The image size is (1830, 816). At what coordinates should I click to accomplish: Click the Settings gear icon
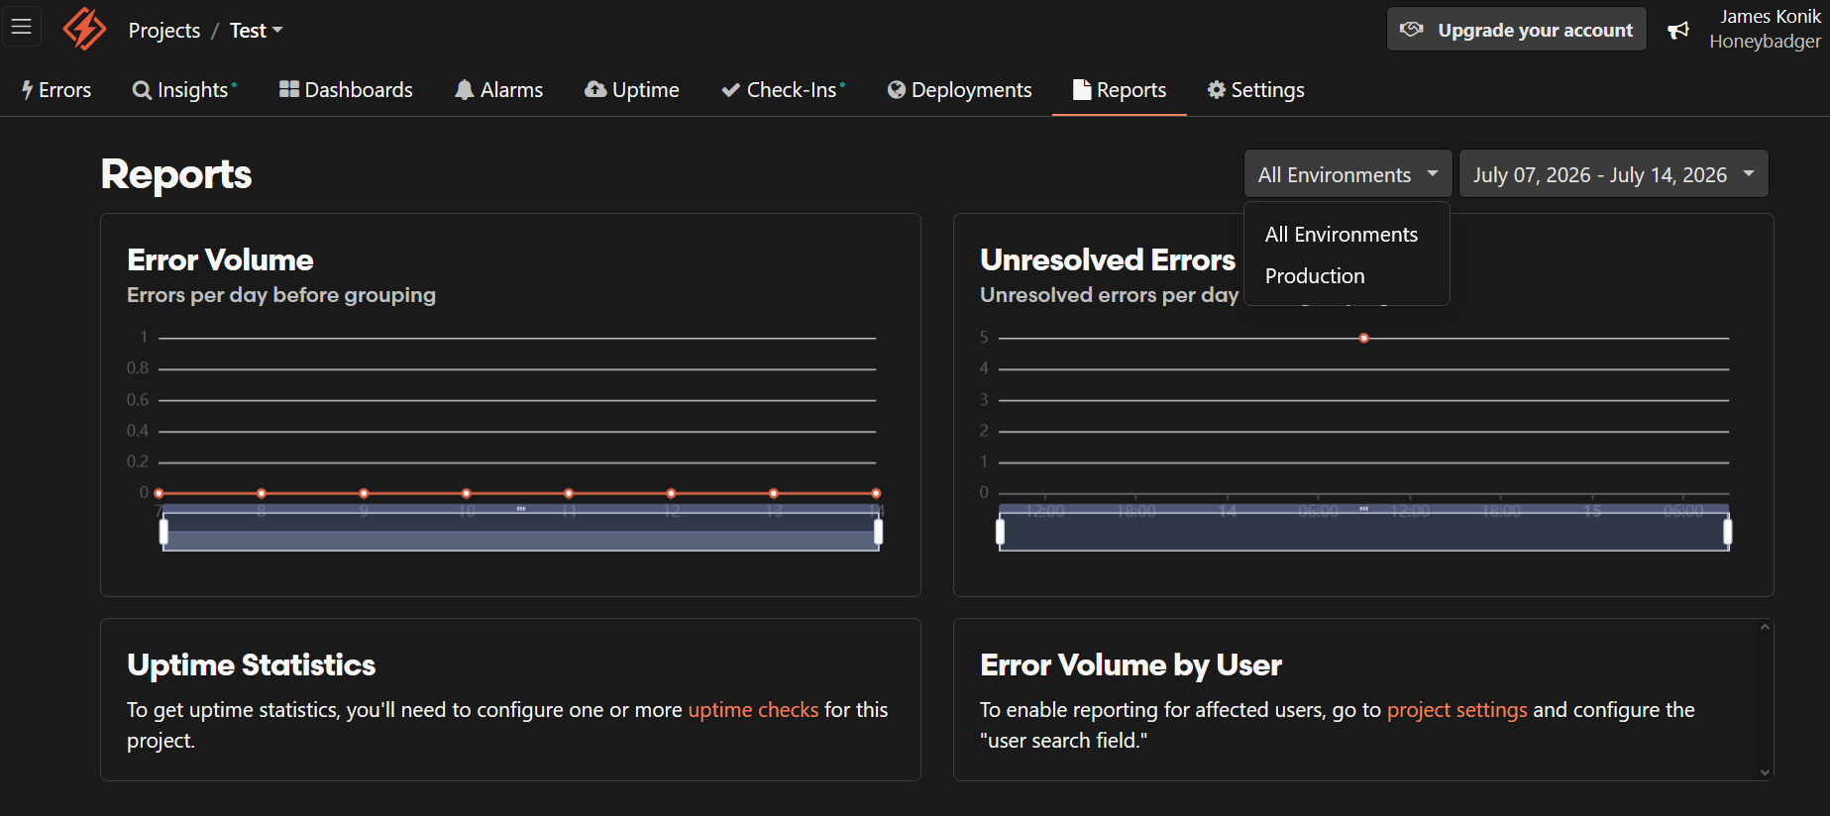pos(1217,90)
